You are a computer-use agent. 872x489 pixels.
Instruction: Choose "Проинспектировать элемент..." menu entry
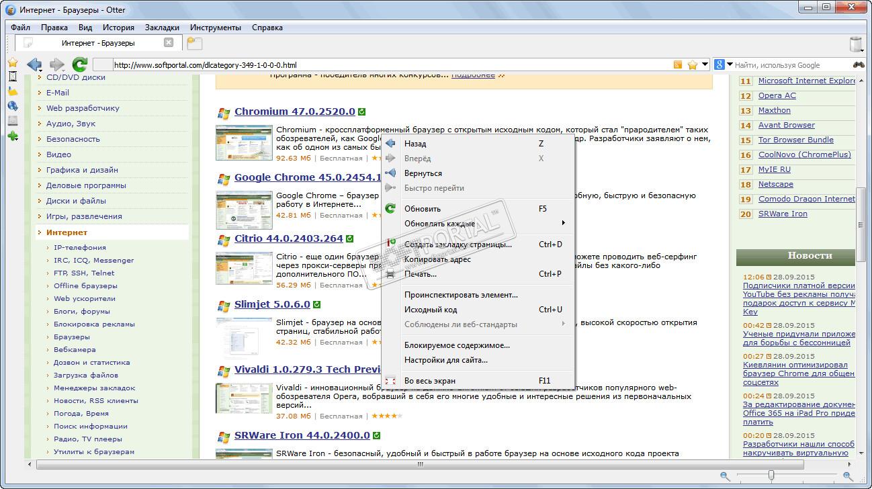click(x=478, y=295)
